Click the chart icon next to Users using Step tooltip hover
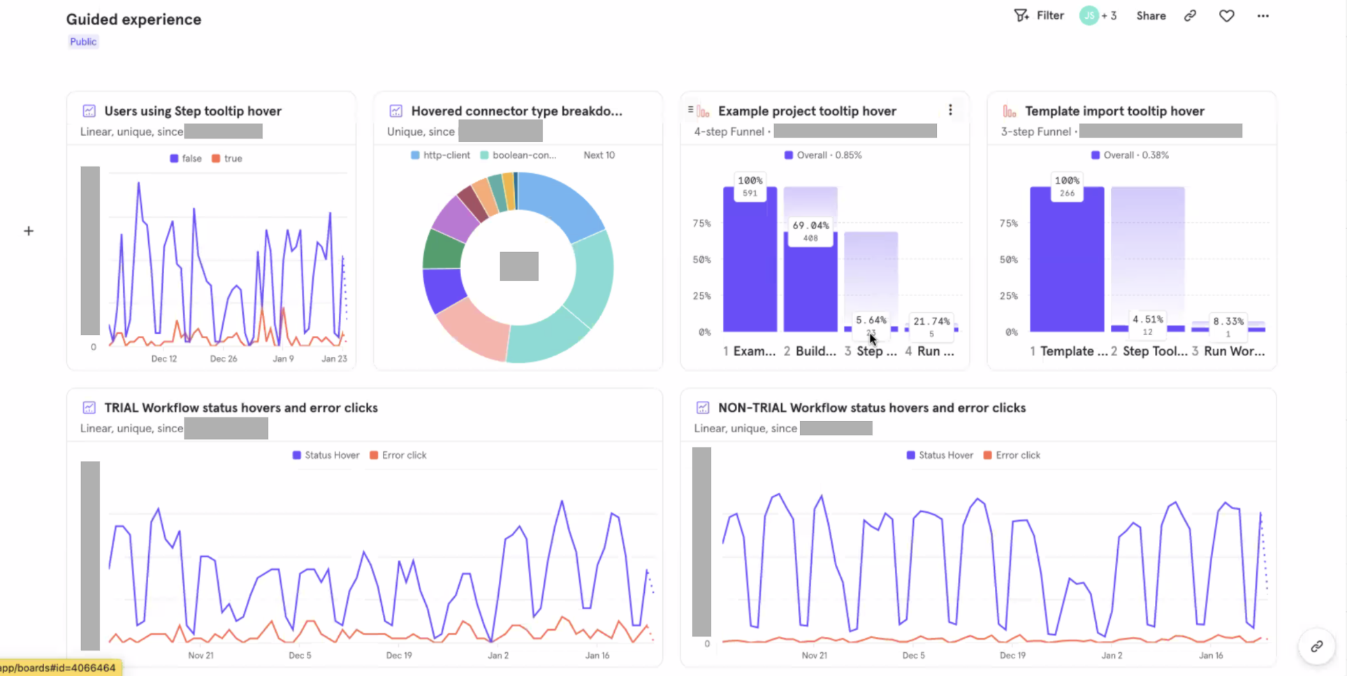 click(89, 110)
